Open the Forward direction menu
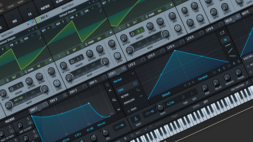253x142 pixels. click(x=203, y=77)
